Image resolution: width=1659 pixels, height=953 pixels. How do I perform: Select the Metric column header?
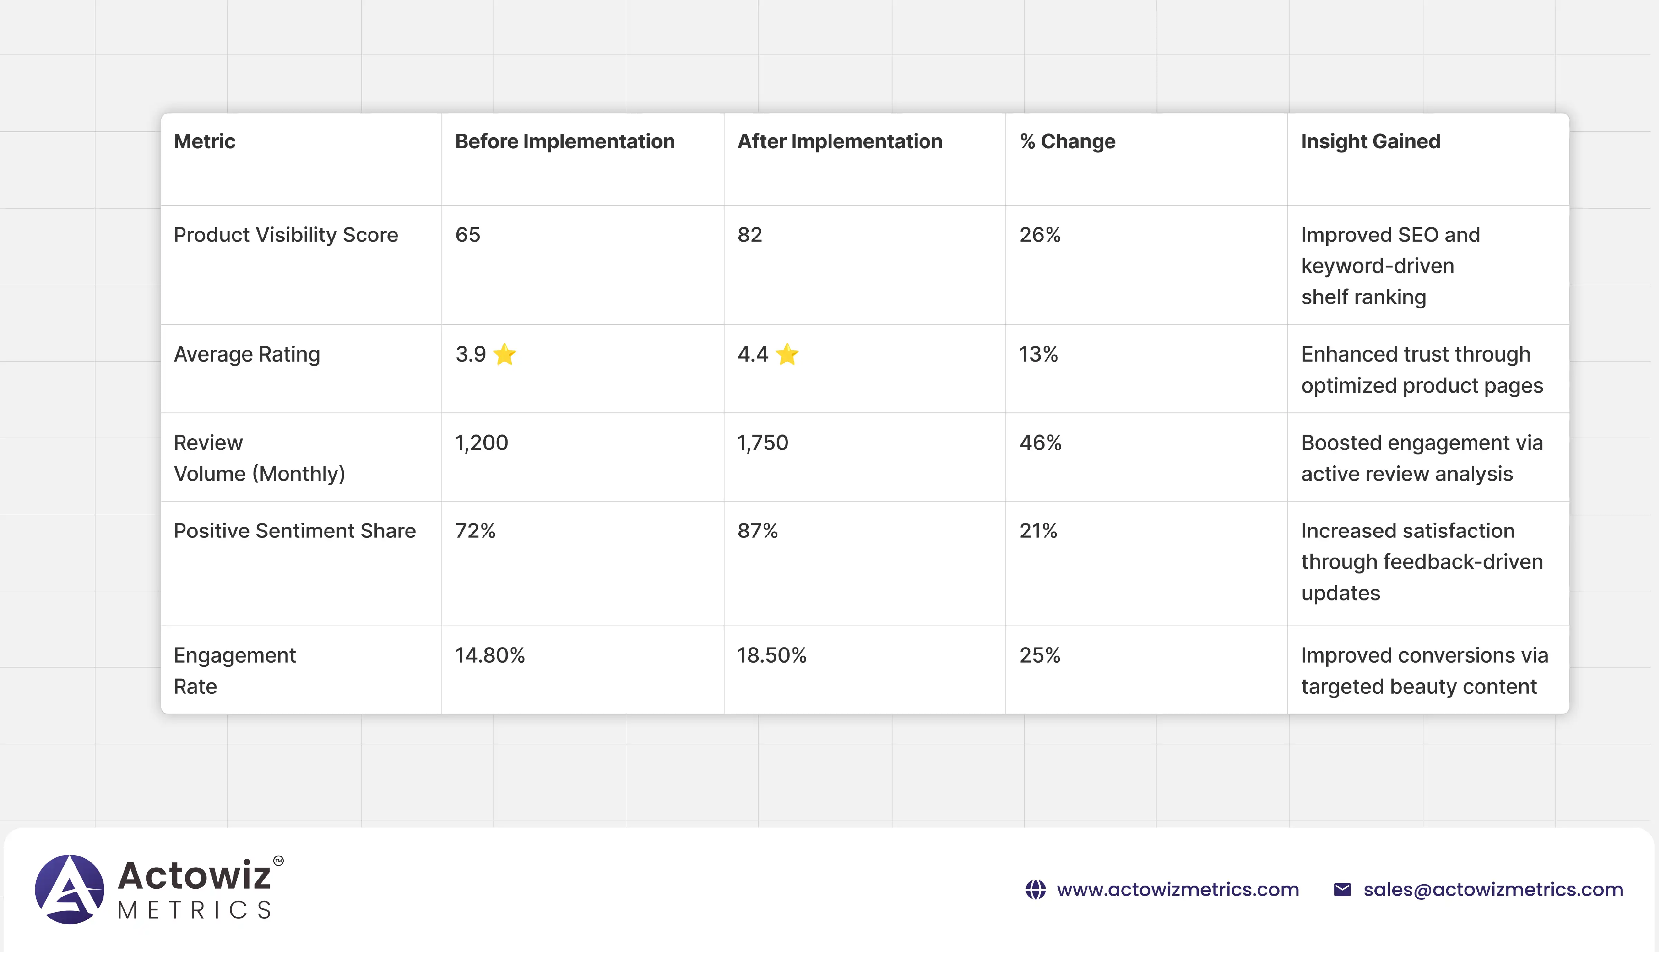[204, 141]
